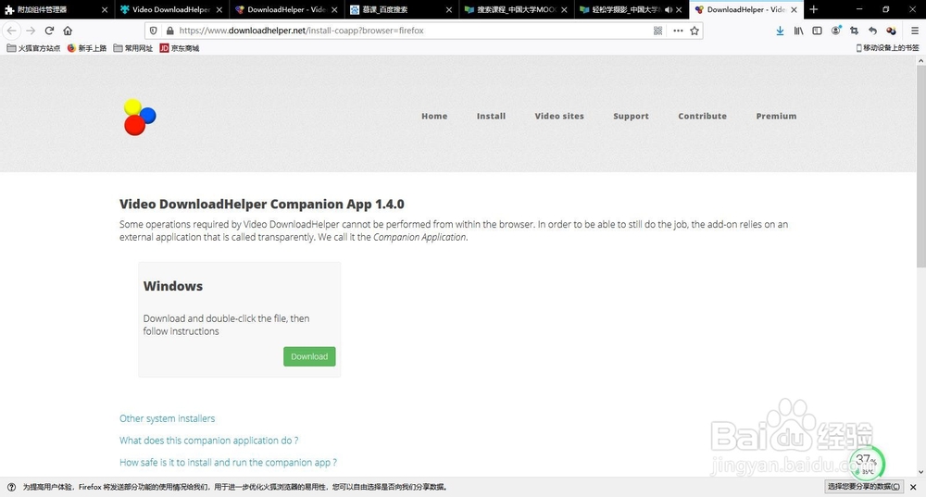Open page actions three-dot menu
The width and height of the screenshot is (926, 497).
click(x=678, y=31)
